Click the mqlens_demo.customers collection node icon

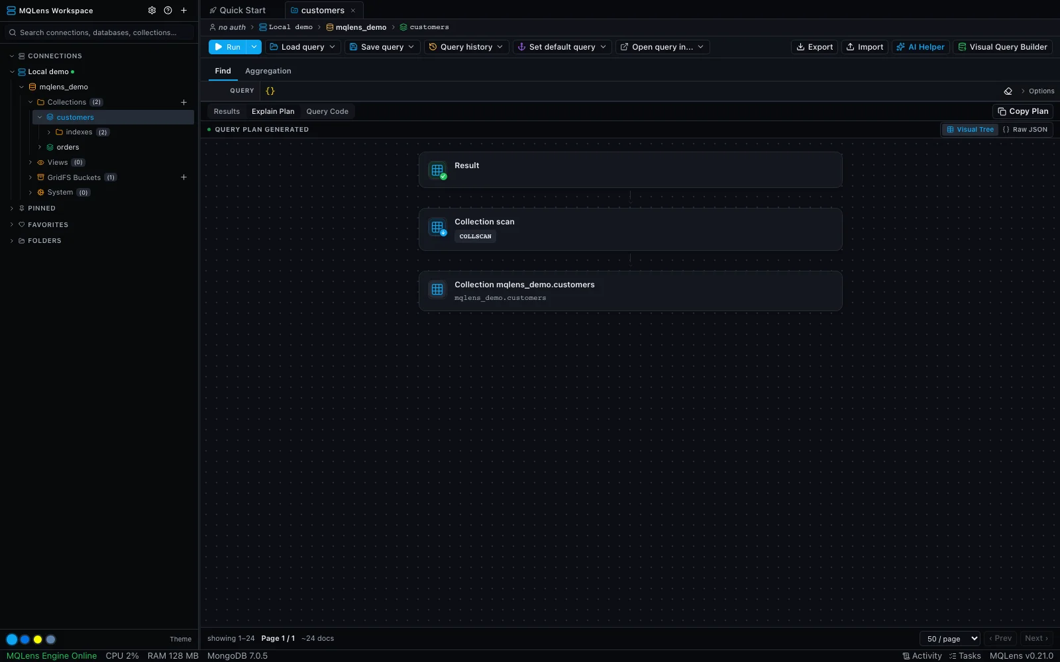coord(437,289)
